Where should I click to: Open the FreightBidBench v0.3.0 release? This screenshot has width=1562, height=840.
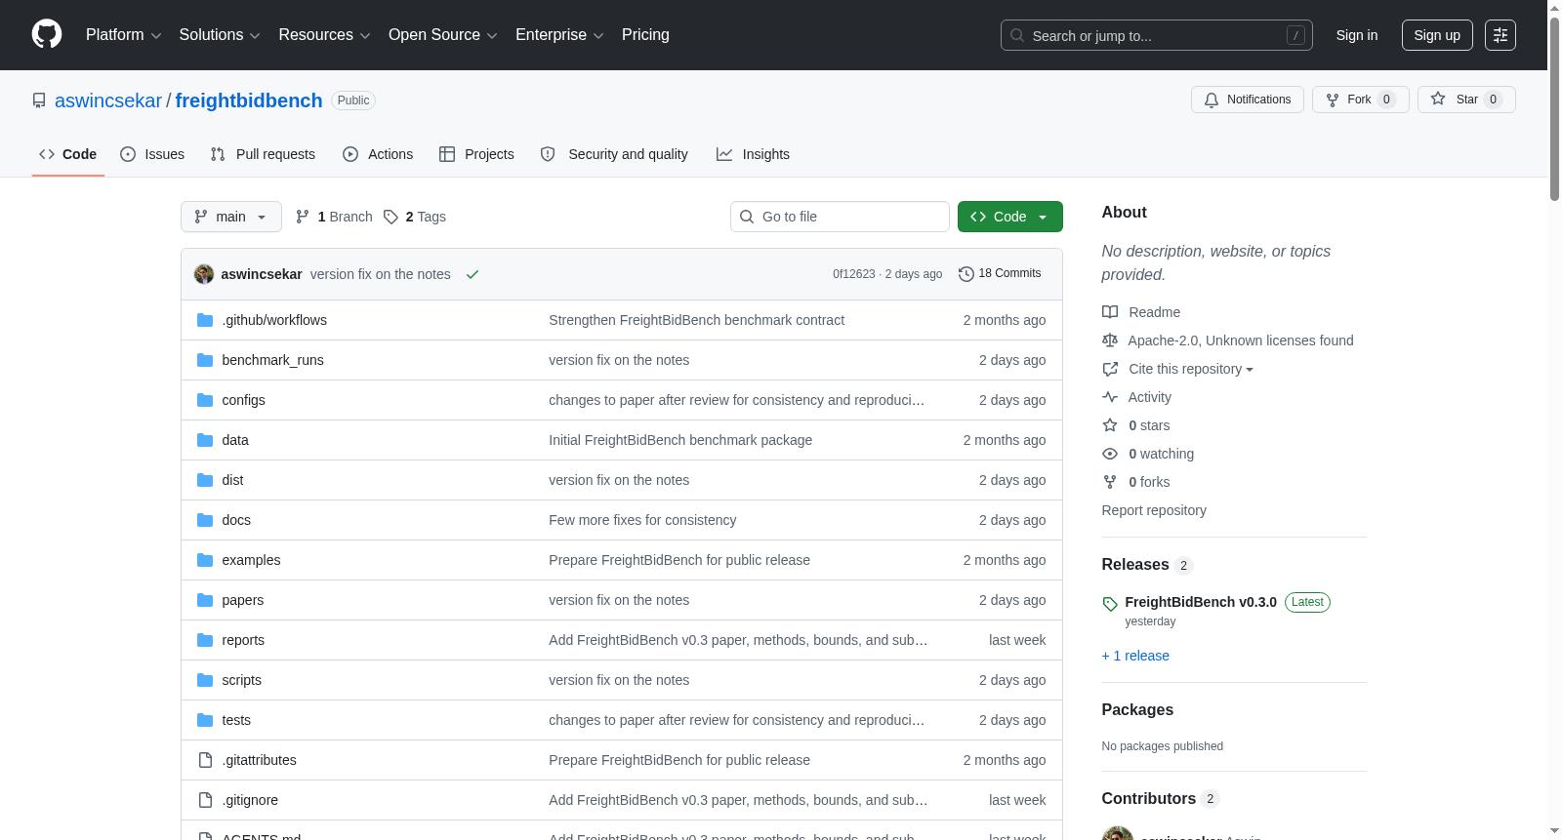tap(1201, 602)
